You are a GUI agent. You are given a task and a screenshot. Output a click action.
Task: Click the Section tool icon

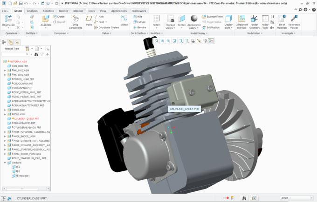(181, 19)
